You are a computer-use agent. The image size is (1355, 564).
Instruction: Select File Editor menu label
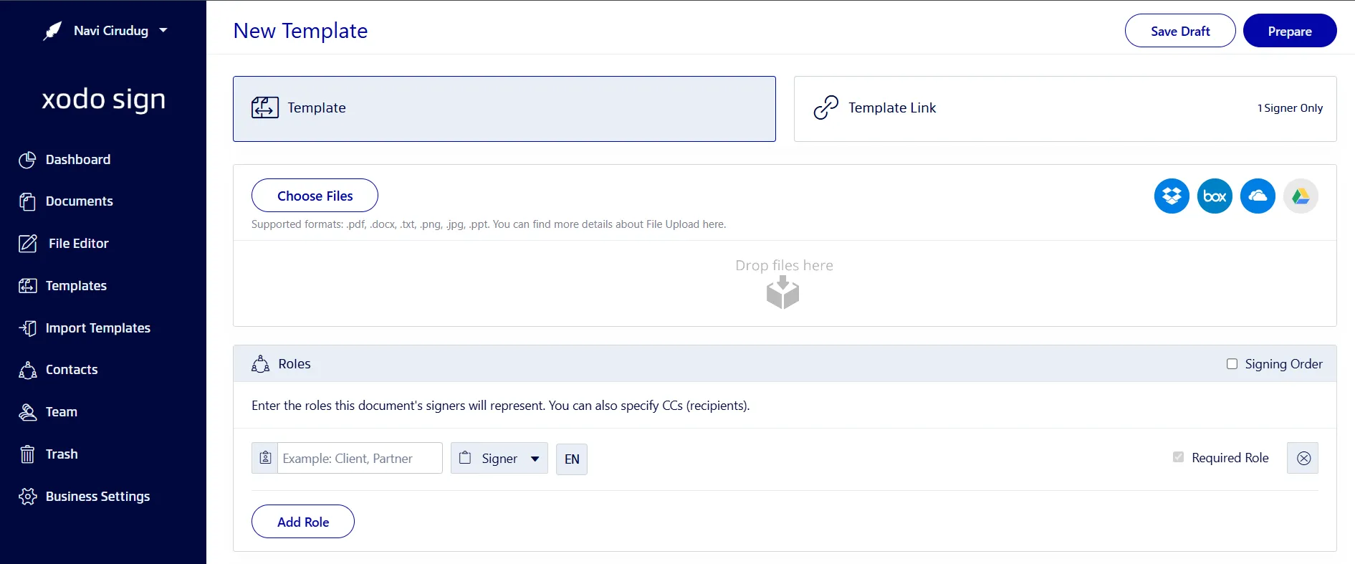(x=79, y=244)
